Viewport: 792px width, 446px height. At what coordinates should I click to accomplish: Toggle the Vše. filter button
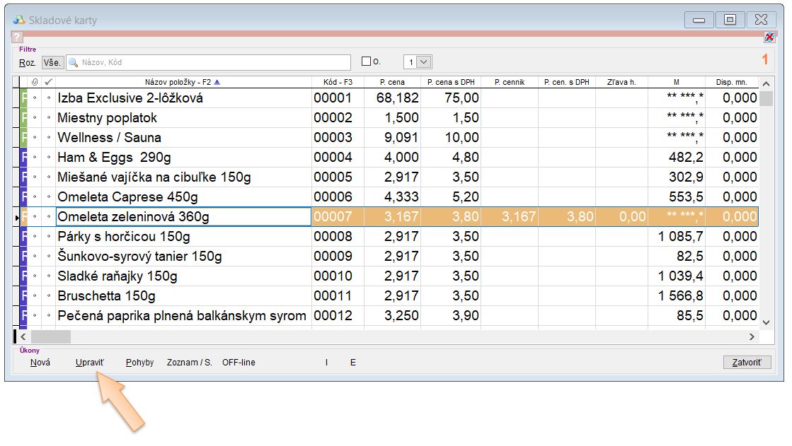(x=52, y=62)
